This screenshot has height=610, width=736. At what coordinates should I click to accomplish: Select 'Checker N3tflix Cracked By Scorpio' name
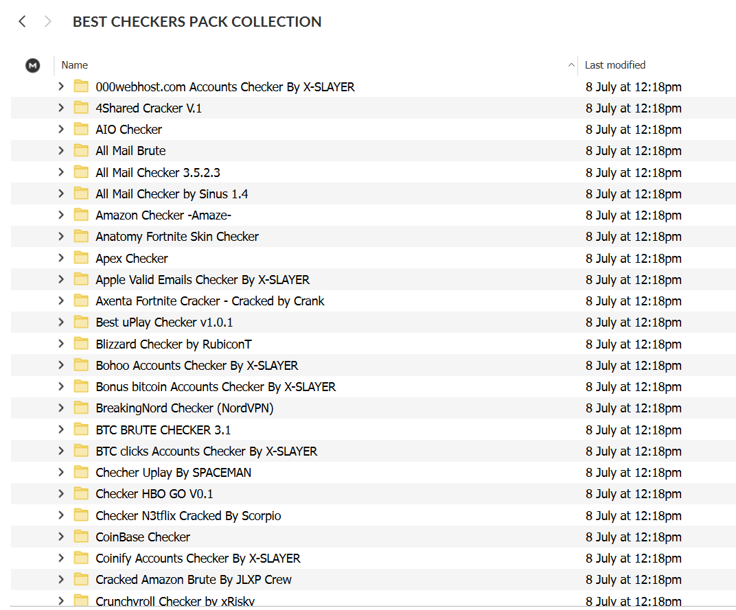point(188,516)
